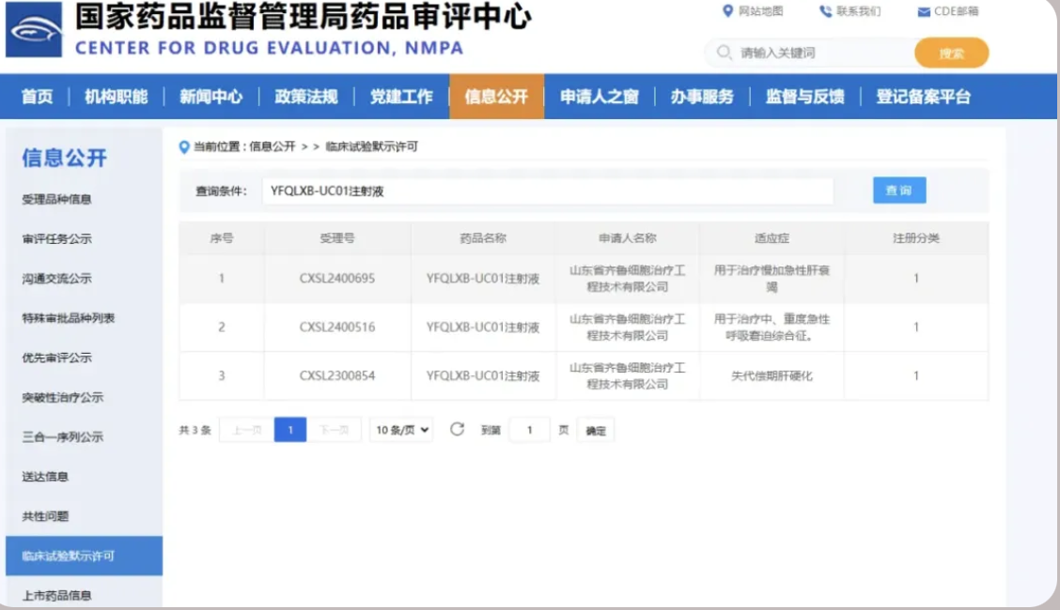Click the search magnifier icon
The height and width of the screenshot is (610, 1060).
click(x=724, y=53)
